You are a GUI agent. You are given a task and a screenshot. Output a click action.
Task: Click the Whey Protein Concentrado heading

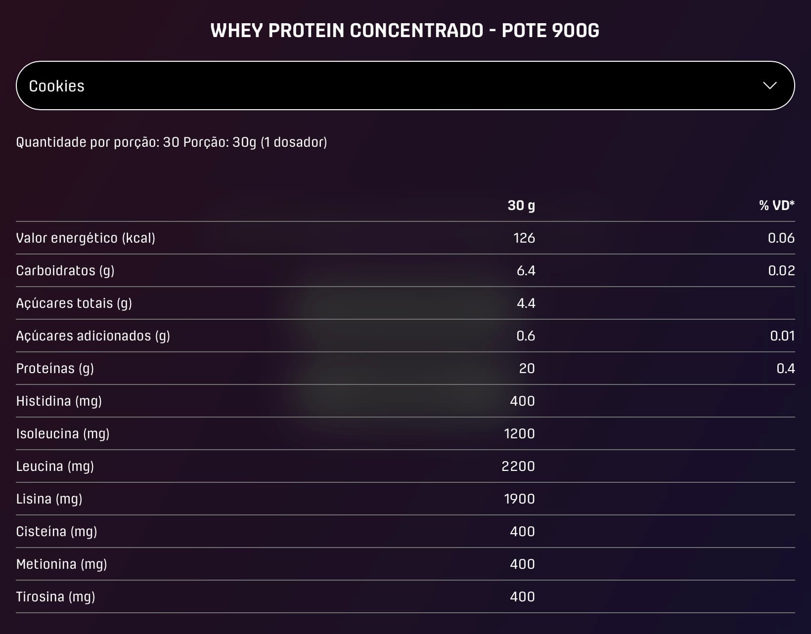pyautogui.click(x=405, y=31)
